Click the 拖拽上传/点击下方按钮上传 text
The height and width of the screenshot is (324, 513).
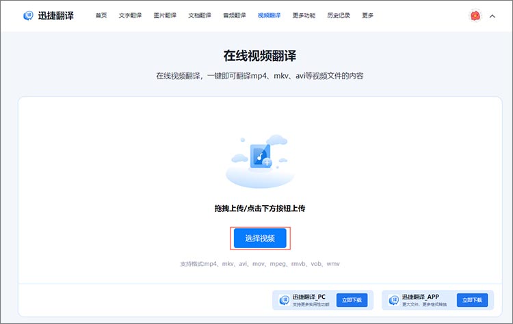[x=260, y=208]
